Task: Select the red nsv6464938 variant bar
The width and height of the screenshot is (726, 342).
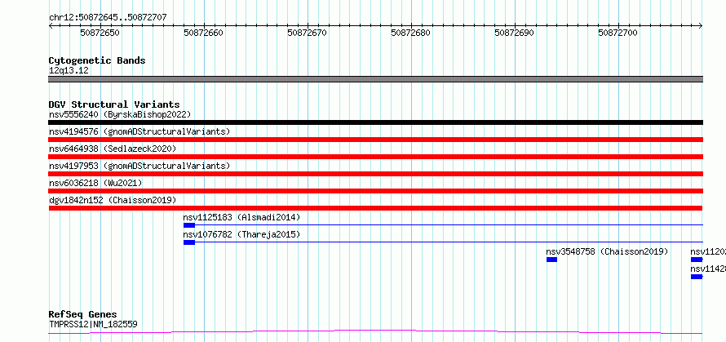Action: click(375, 157)
